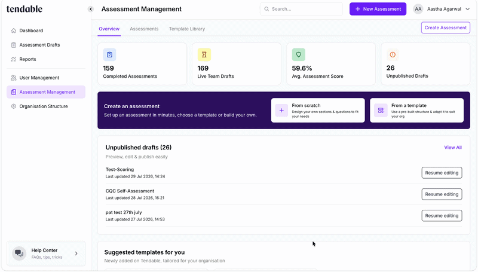Screen dimensions: 478x272
Task: Select Assessment Management in the sidebar
Action: [46, 92]
